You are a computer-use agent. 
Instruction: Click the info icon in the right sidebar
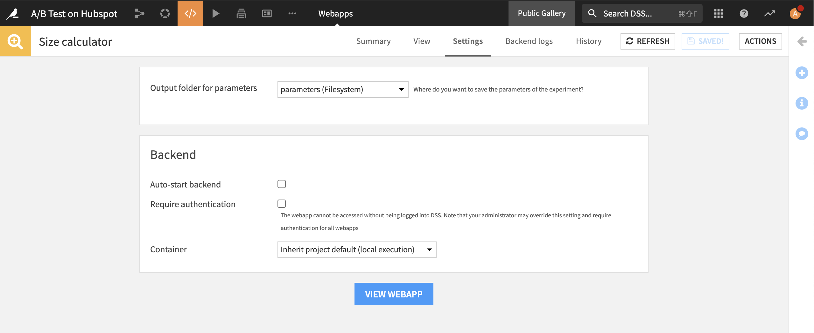pyautogui.click(x=802, y=103)
